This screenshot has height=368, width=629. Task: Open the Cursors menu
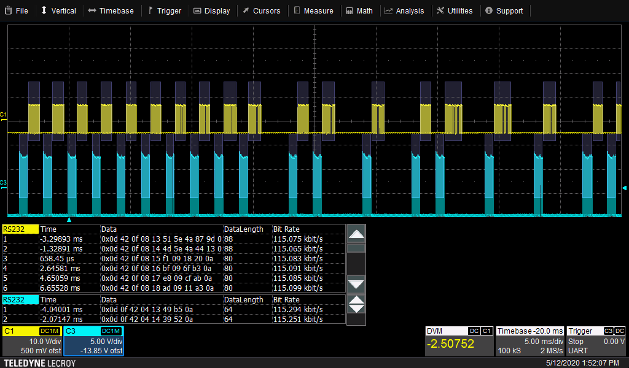coord(261,10)
